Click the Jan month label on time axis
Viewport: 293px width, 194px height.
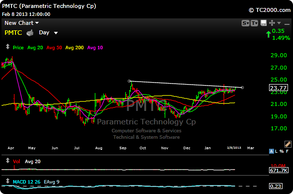click(x=208, y=148)
